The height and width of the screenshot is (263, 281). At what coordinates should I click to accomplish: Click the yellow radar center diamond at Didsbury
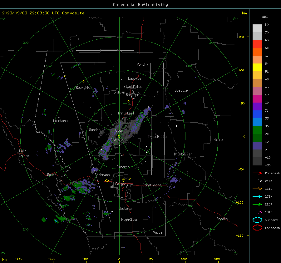coord(119,136)
